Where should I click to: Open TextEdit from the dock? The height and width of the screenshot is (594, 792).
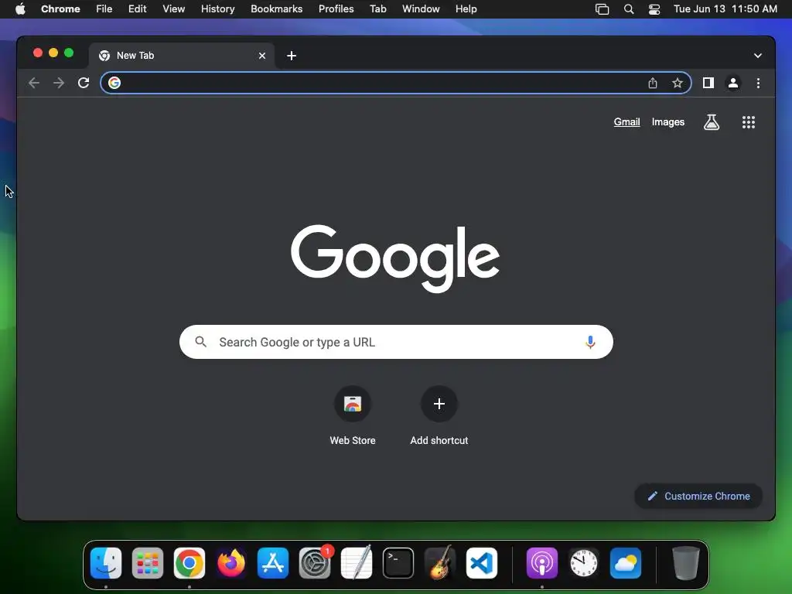(357, 562)
